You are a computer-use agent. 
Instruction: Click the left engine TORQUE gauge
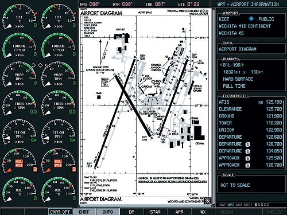[20, 45]
